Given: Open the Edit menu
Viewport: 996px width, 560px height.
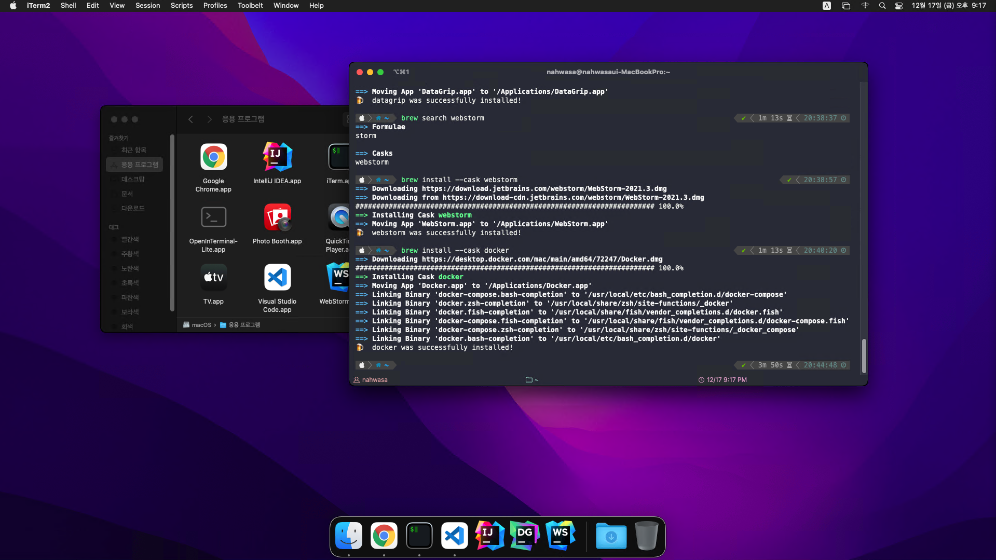Looking at the screenshot, I should [x=92, y=6].
